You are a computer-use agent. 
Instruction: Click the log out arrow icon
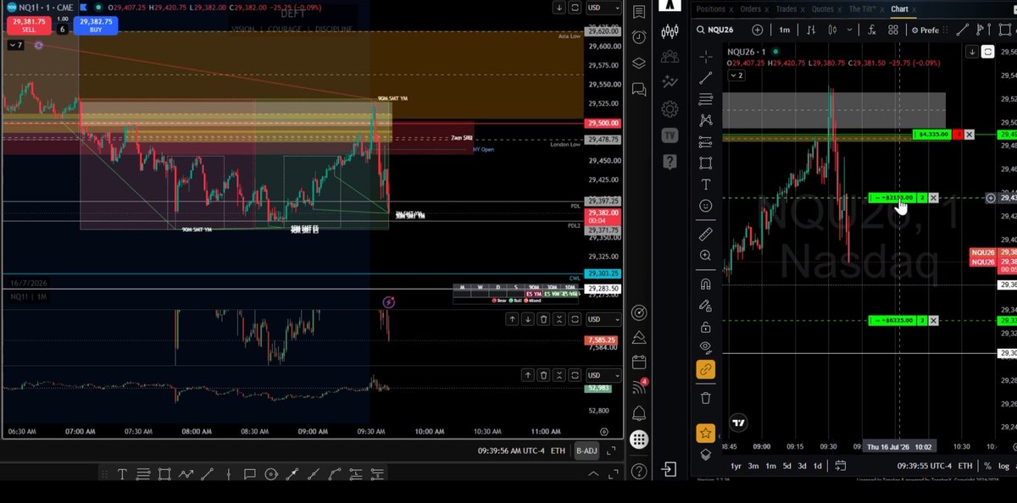[x=670, y=469]
